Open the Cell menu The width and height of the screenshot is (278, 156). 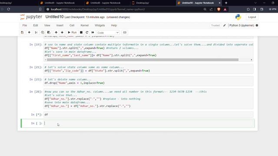tap(72, 26)
